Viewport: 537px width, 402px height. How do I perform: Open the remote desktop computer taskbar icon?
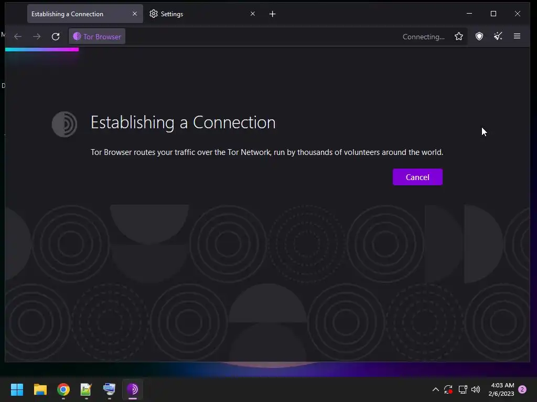pos(109,389)
